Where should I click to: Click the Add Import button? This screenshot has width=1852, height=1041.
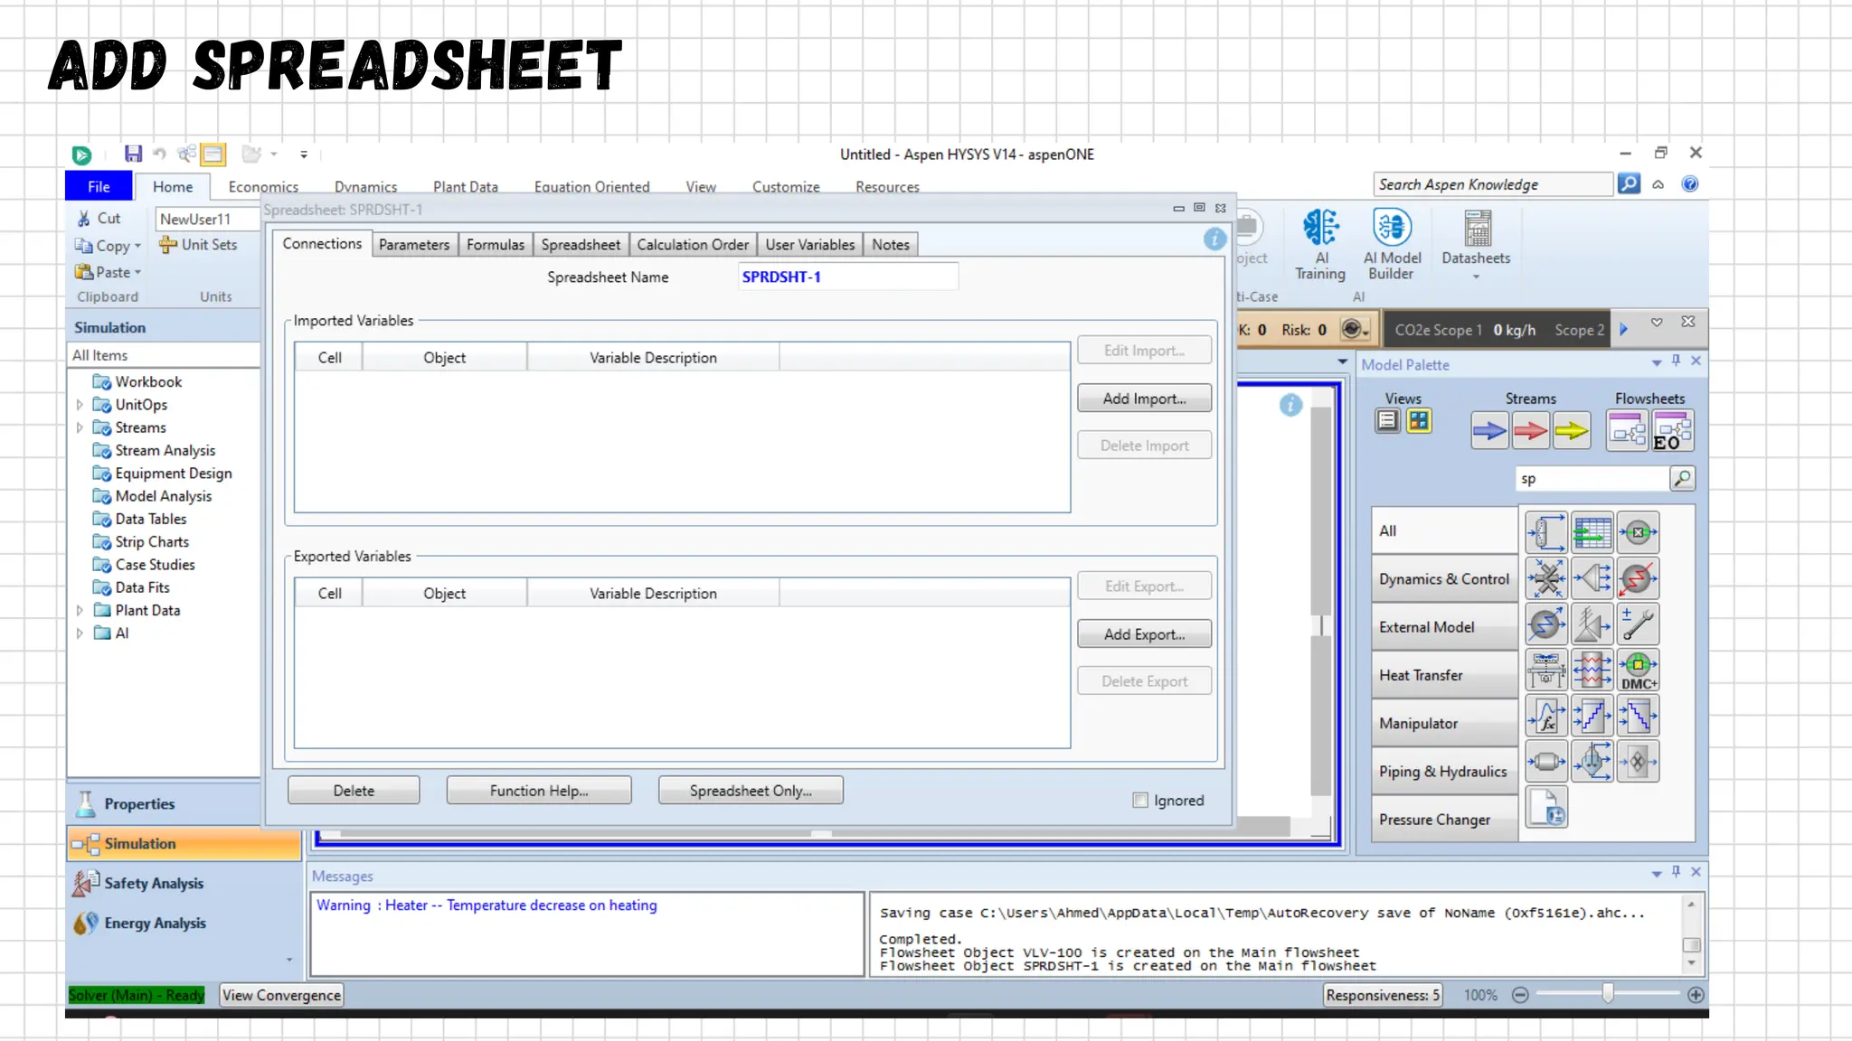[1144, 399]
